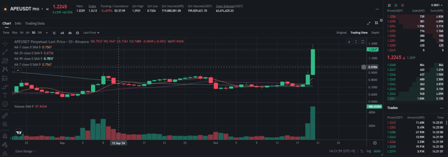448x157 pixels.
Task: Toggle log scale mode
Action: click(369, 151)
